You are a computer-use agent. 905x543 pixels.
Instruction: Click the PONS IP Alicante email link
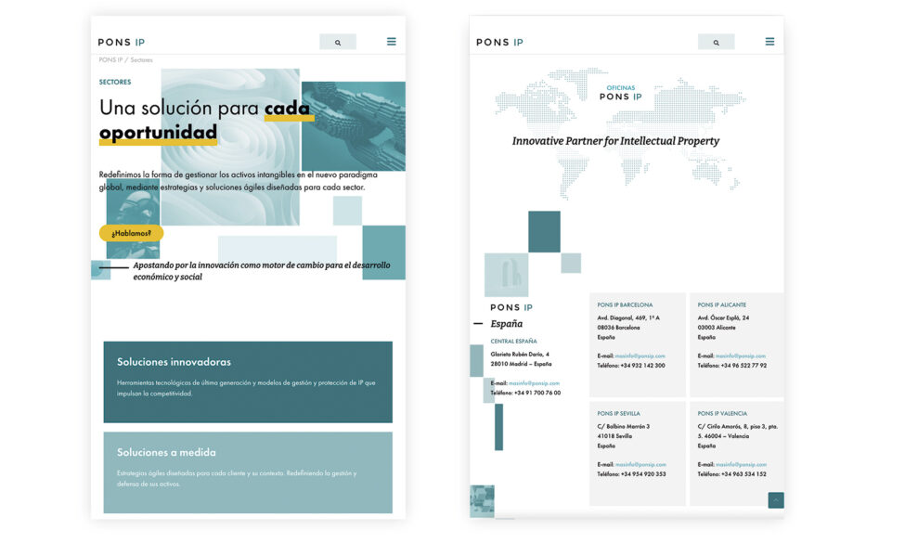(x=740, y=356)
